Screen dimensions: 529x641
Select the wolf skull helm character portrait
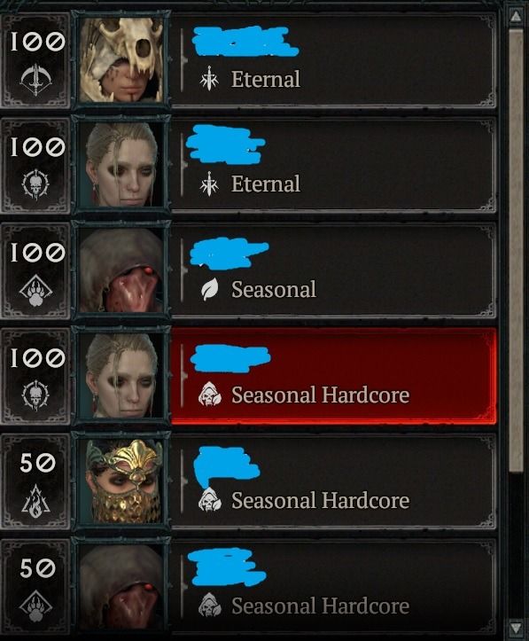pyautogui.click(x=121, y=59)
